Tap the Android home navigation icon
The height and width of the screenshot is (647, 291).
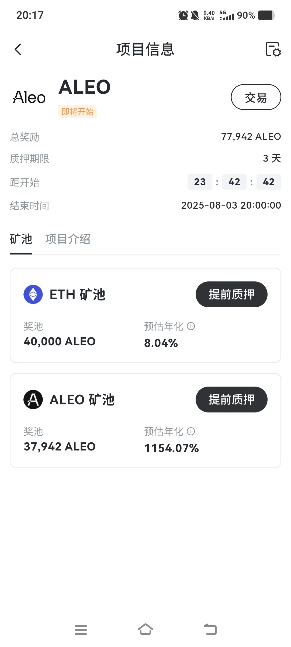(x=145, y=629)
